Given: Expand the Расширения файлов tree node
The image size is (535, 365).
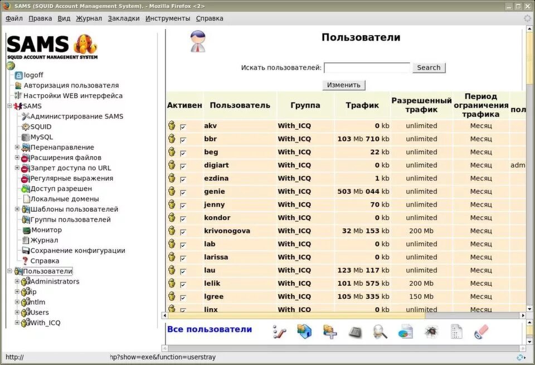Looking at the screenshot, I should [x=17, y=157].
